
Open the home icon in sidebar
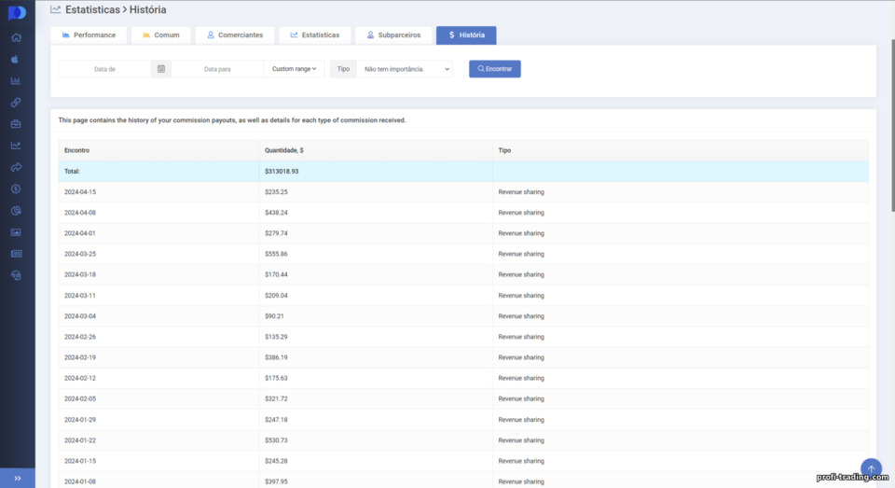[x=16, y=37]
